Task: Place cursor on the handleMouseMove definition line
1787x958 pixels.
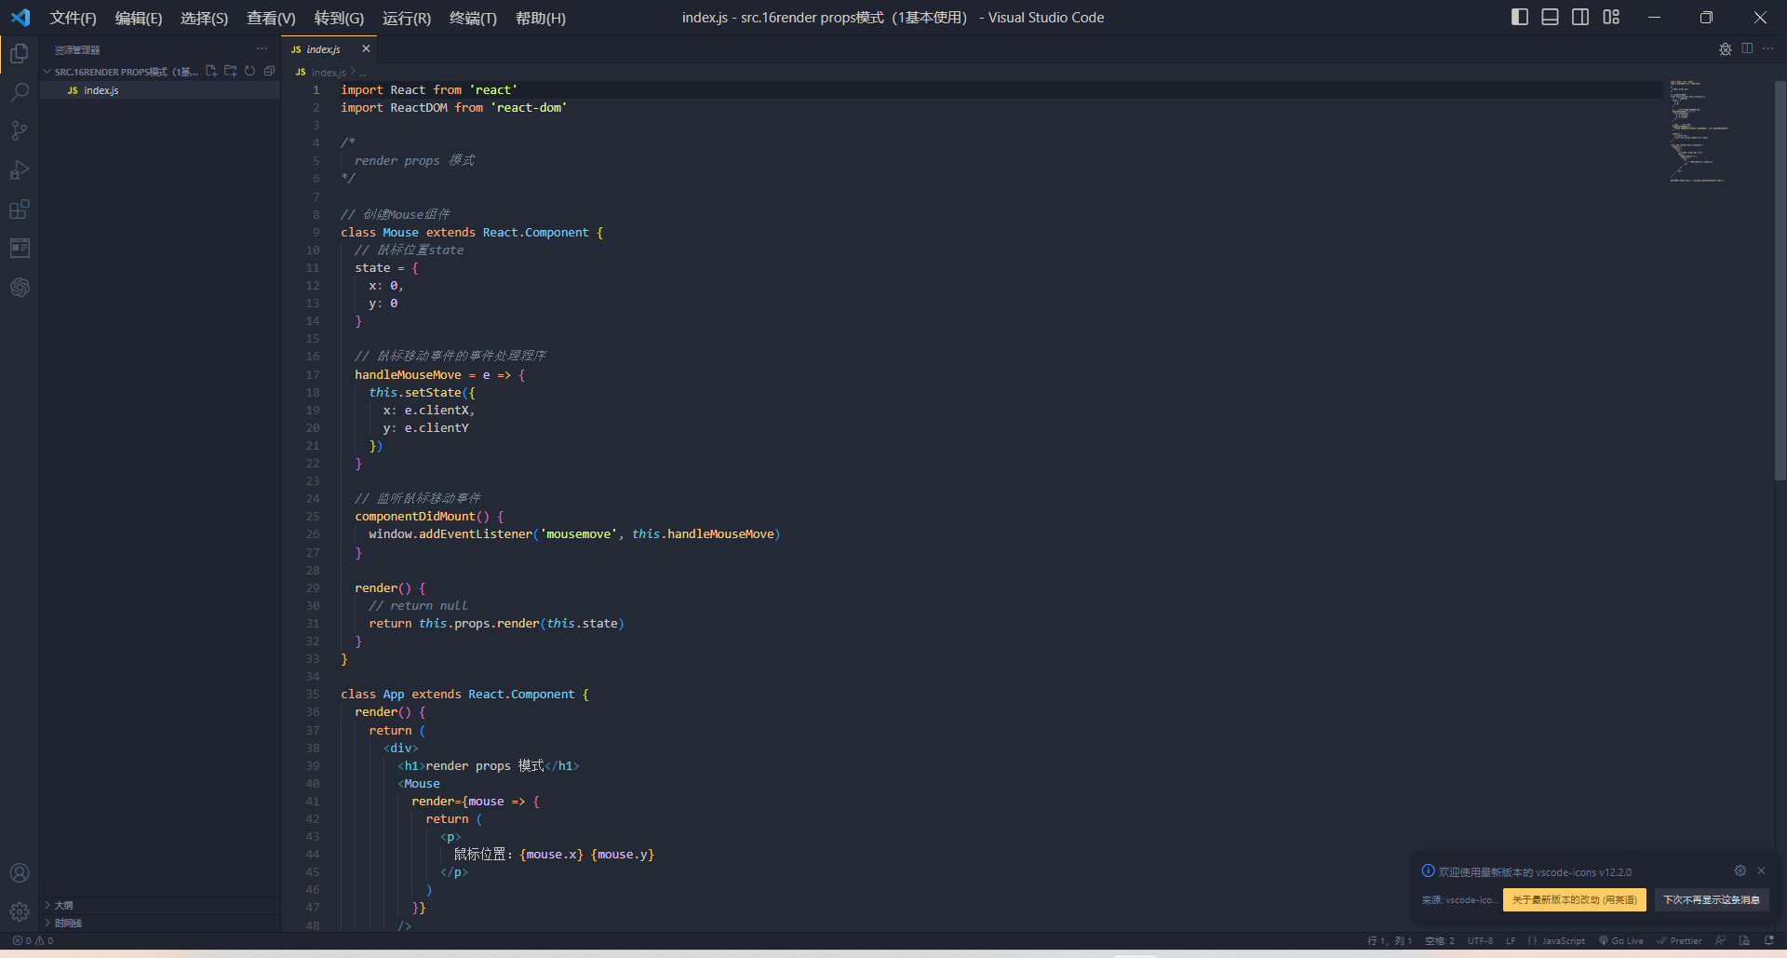Action: coord(439,375)
